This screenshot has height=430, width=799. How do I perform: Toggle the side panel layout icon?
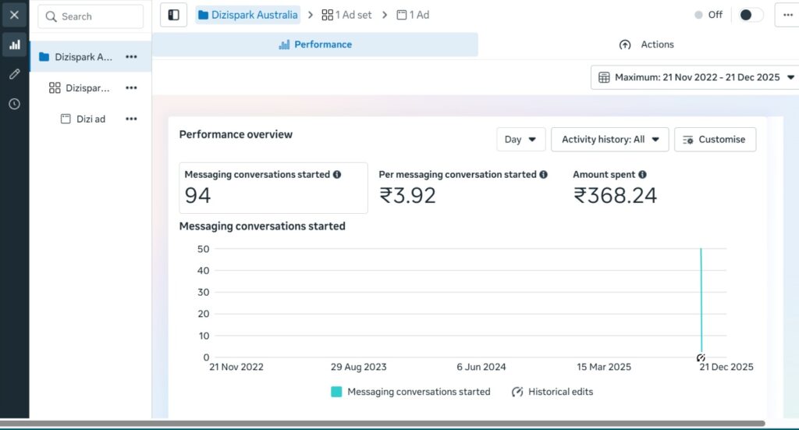pyautogui.click(x=173, y=15)
